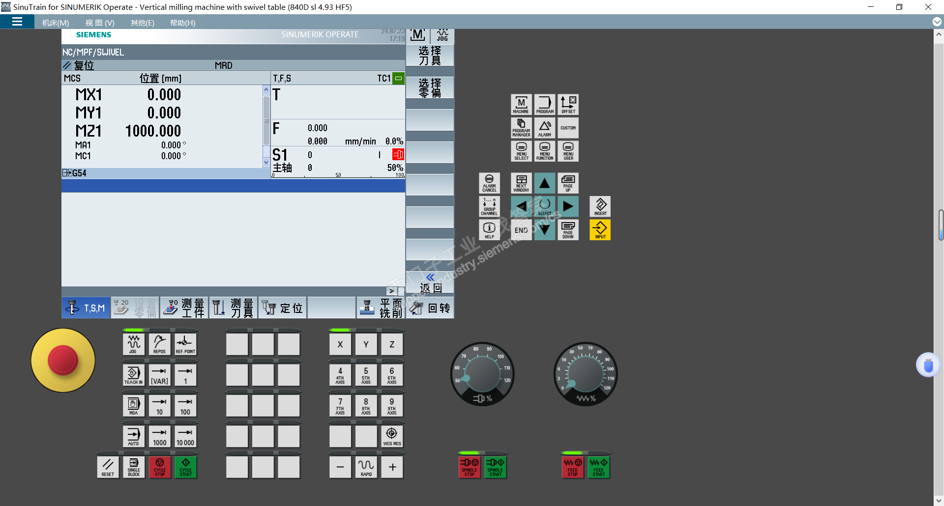Click the MENU USER key
Viewport: 944px width, 506px height.
click(x=568, y=151)
